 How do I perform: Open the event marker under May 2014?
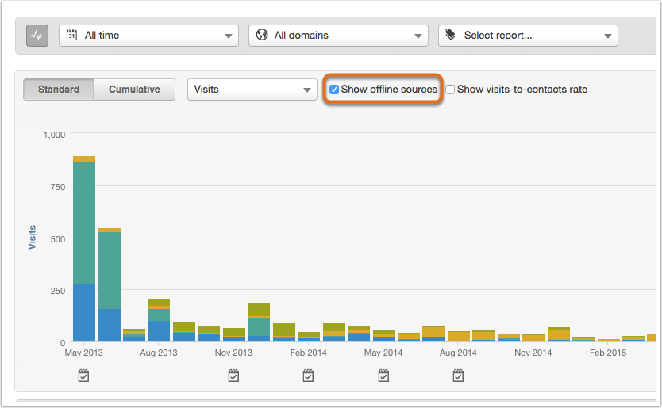pyautogui.click(x=383, y=376)
